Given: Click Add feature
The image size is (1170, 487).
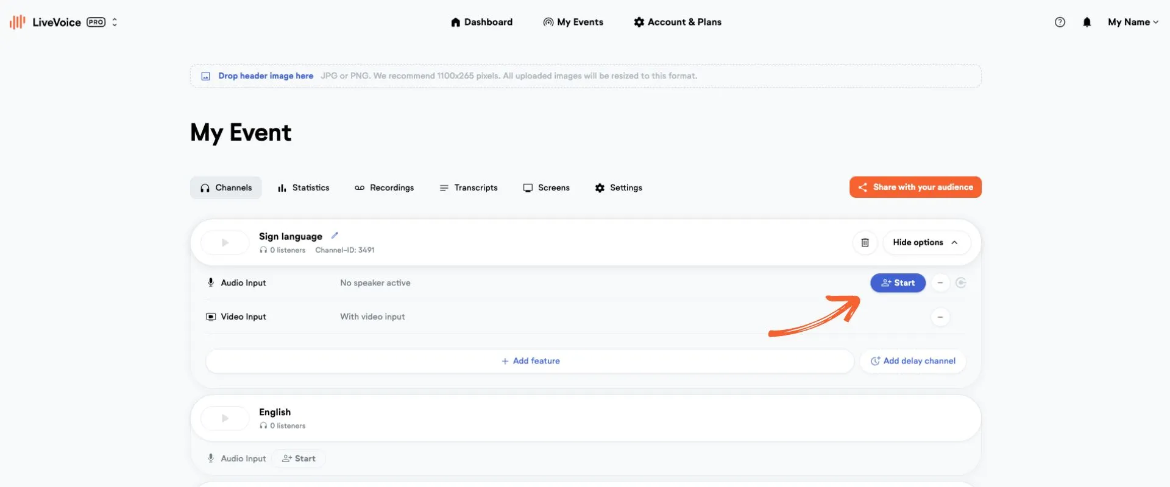Looking at the screenshot, I should click(530, 361).
